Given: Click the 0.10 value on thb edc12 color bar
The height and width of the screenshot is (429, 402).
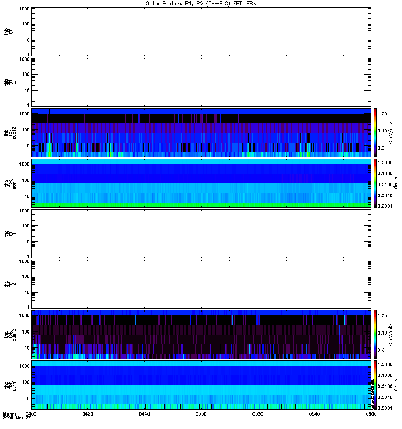Looking at the screenshot, I should pyautogui.click(x=382, y=131).
